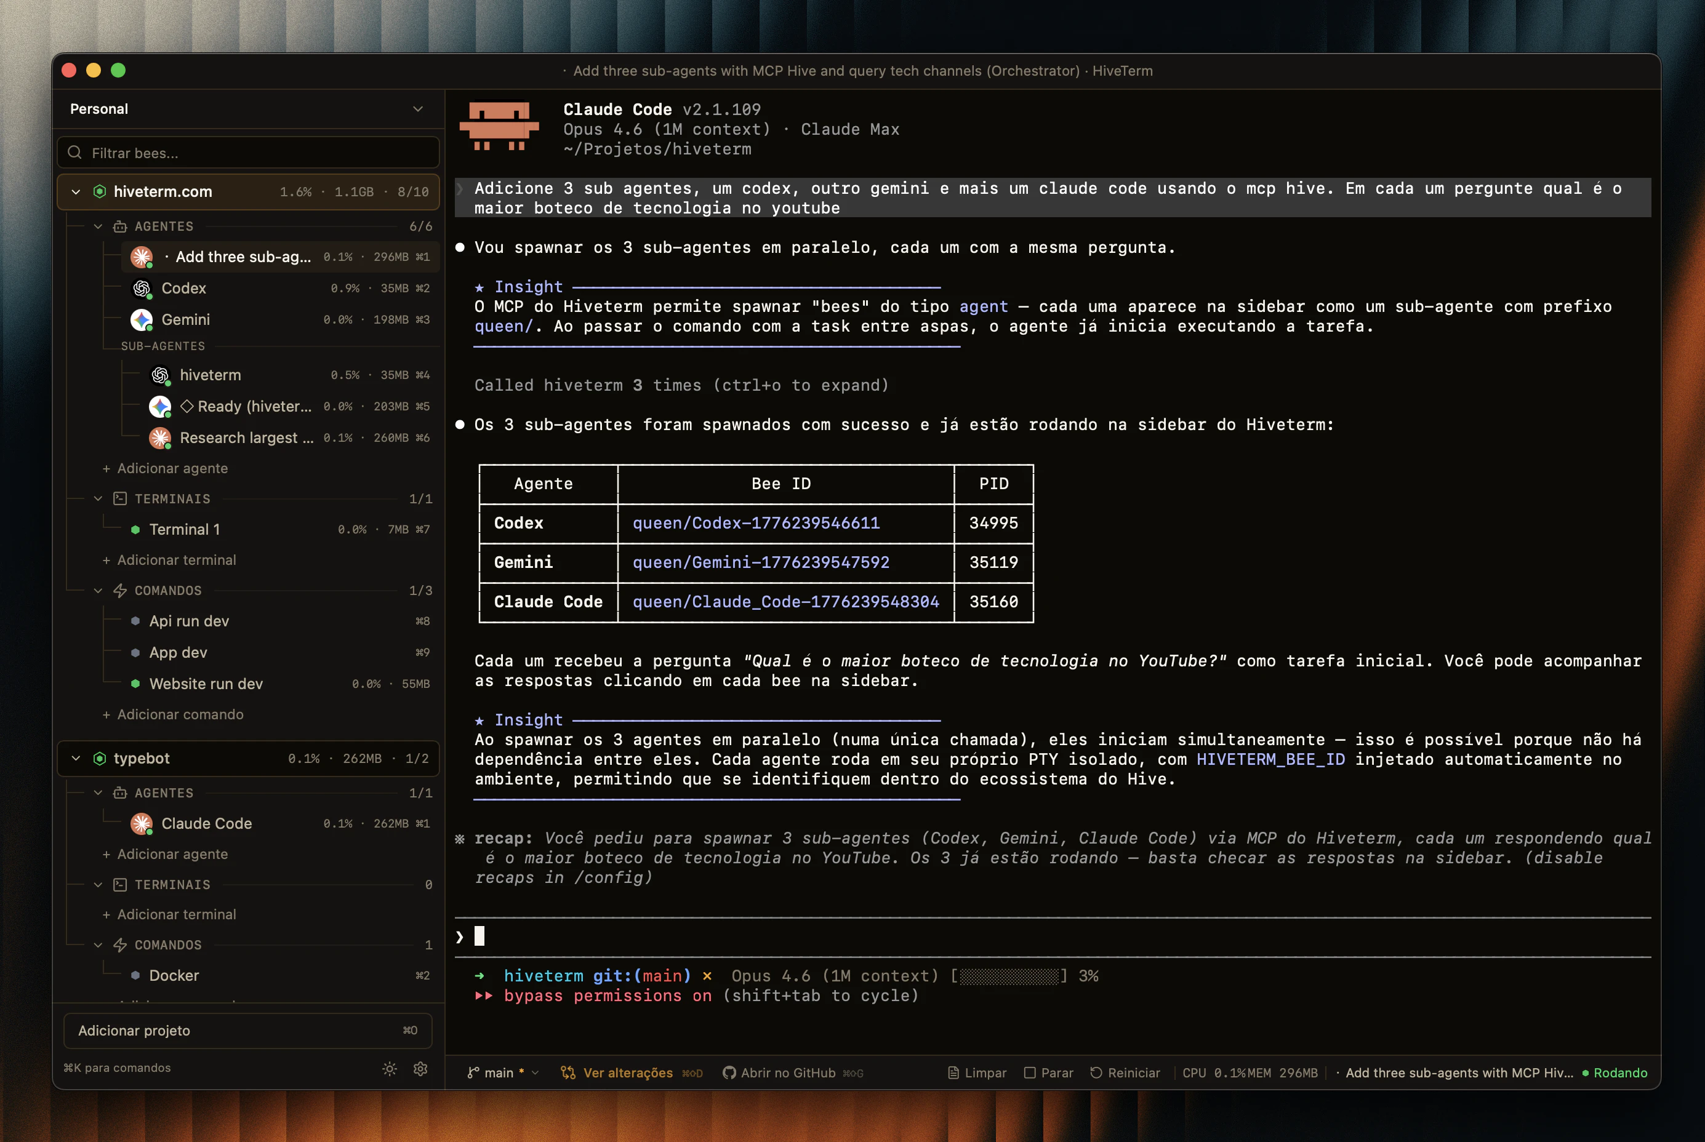
Task: Toggle the green dot on Terminal 1
Action: (135, 530)
